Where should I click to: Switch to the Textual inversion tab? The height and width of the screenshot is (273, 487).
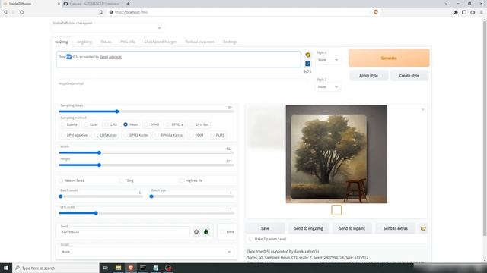coord(199,42)
